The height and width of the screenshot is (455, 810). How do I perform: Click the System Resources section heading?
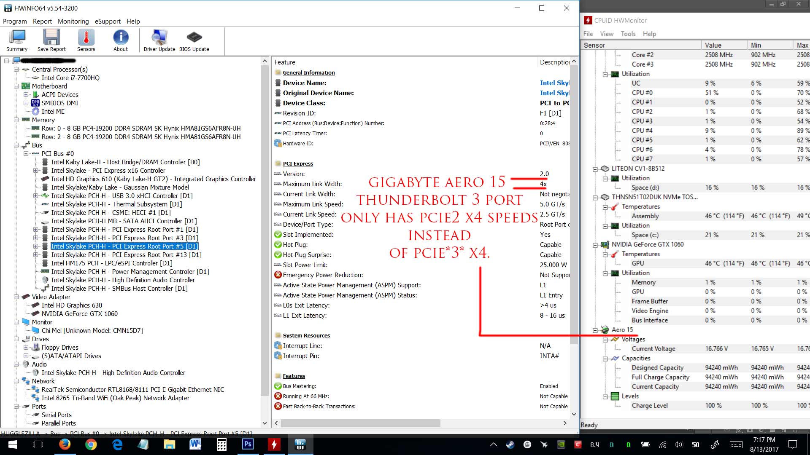coord(306,336)
